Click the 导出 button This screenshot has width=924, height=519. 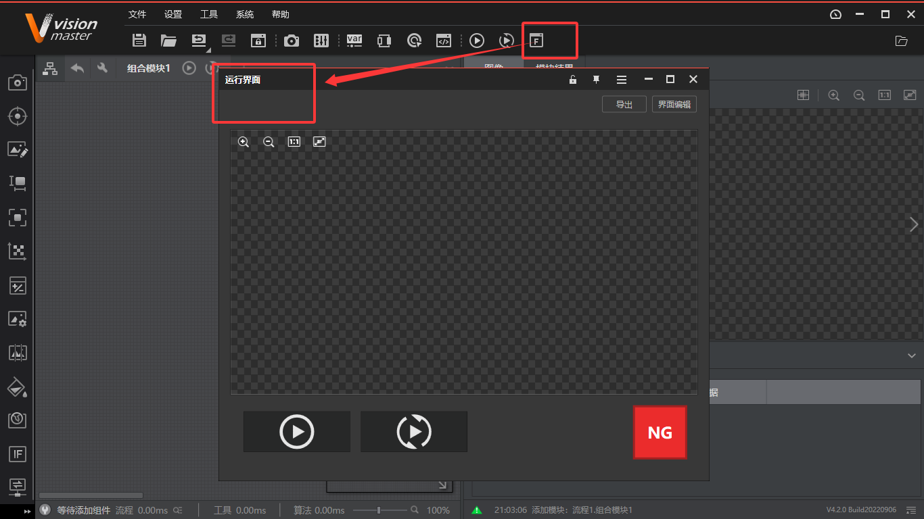(623, 104)
